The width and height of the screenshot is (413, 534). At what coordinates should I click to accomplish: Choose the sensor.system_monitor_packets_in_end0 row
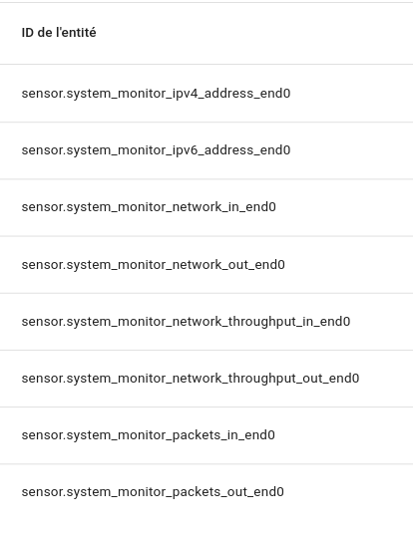(206, 435)
